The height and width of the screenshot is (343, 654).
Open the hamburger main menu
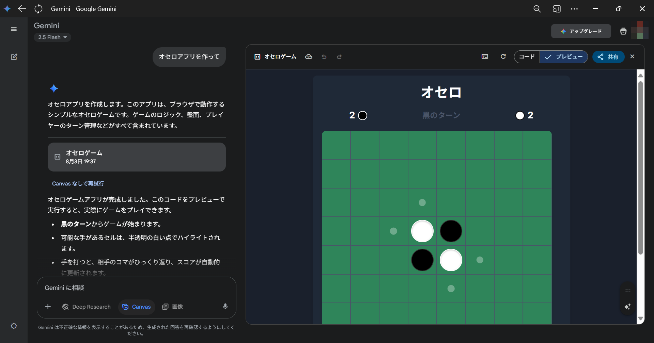point(14,29)
